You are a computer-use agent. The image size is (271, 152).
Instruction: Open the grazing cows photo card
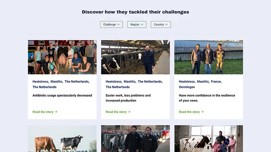62,138
